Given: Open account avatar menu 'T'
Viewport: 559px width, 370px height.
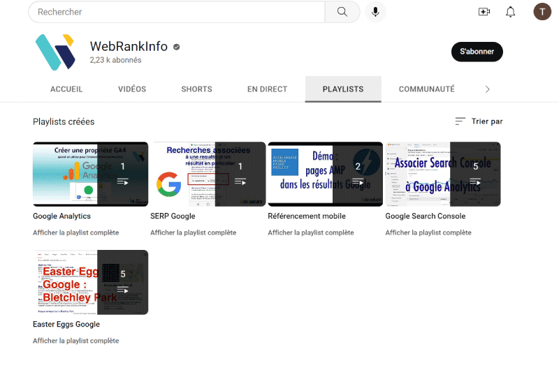Looking at the screenshot, I should pos(542,12).
